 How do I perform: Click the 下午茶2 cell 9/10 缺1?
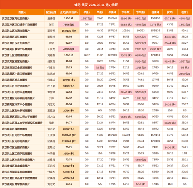tap(141, 184)
